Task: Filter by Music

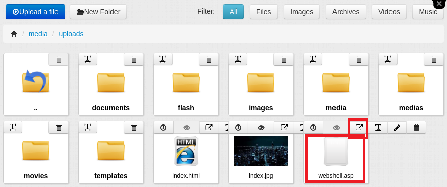Action: 428,12
